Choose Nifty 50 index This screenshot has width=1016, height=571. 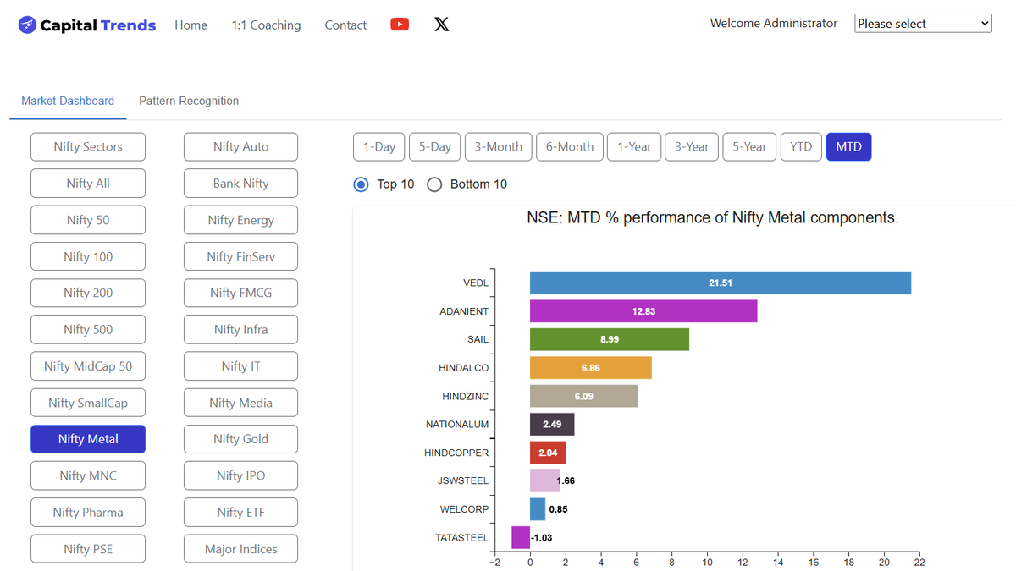(88, 220)
